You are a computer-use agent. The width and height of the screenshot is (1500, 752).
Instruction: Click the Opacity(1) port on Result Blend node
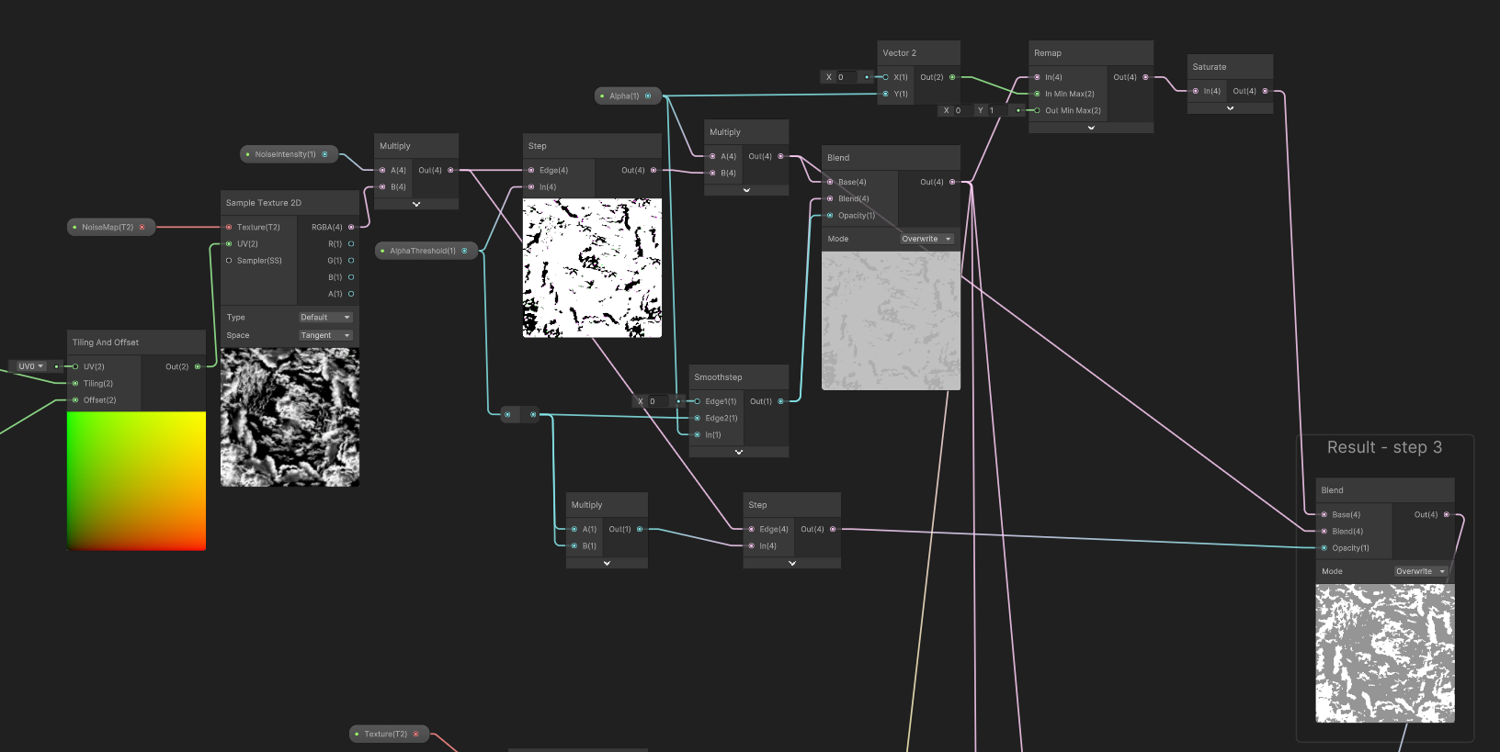pos(1324,548)
